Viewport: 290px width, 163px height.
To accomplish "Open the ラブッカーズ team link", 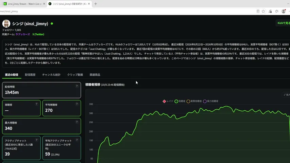I will point(22,34).
